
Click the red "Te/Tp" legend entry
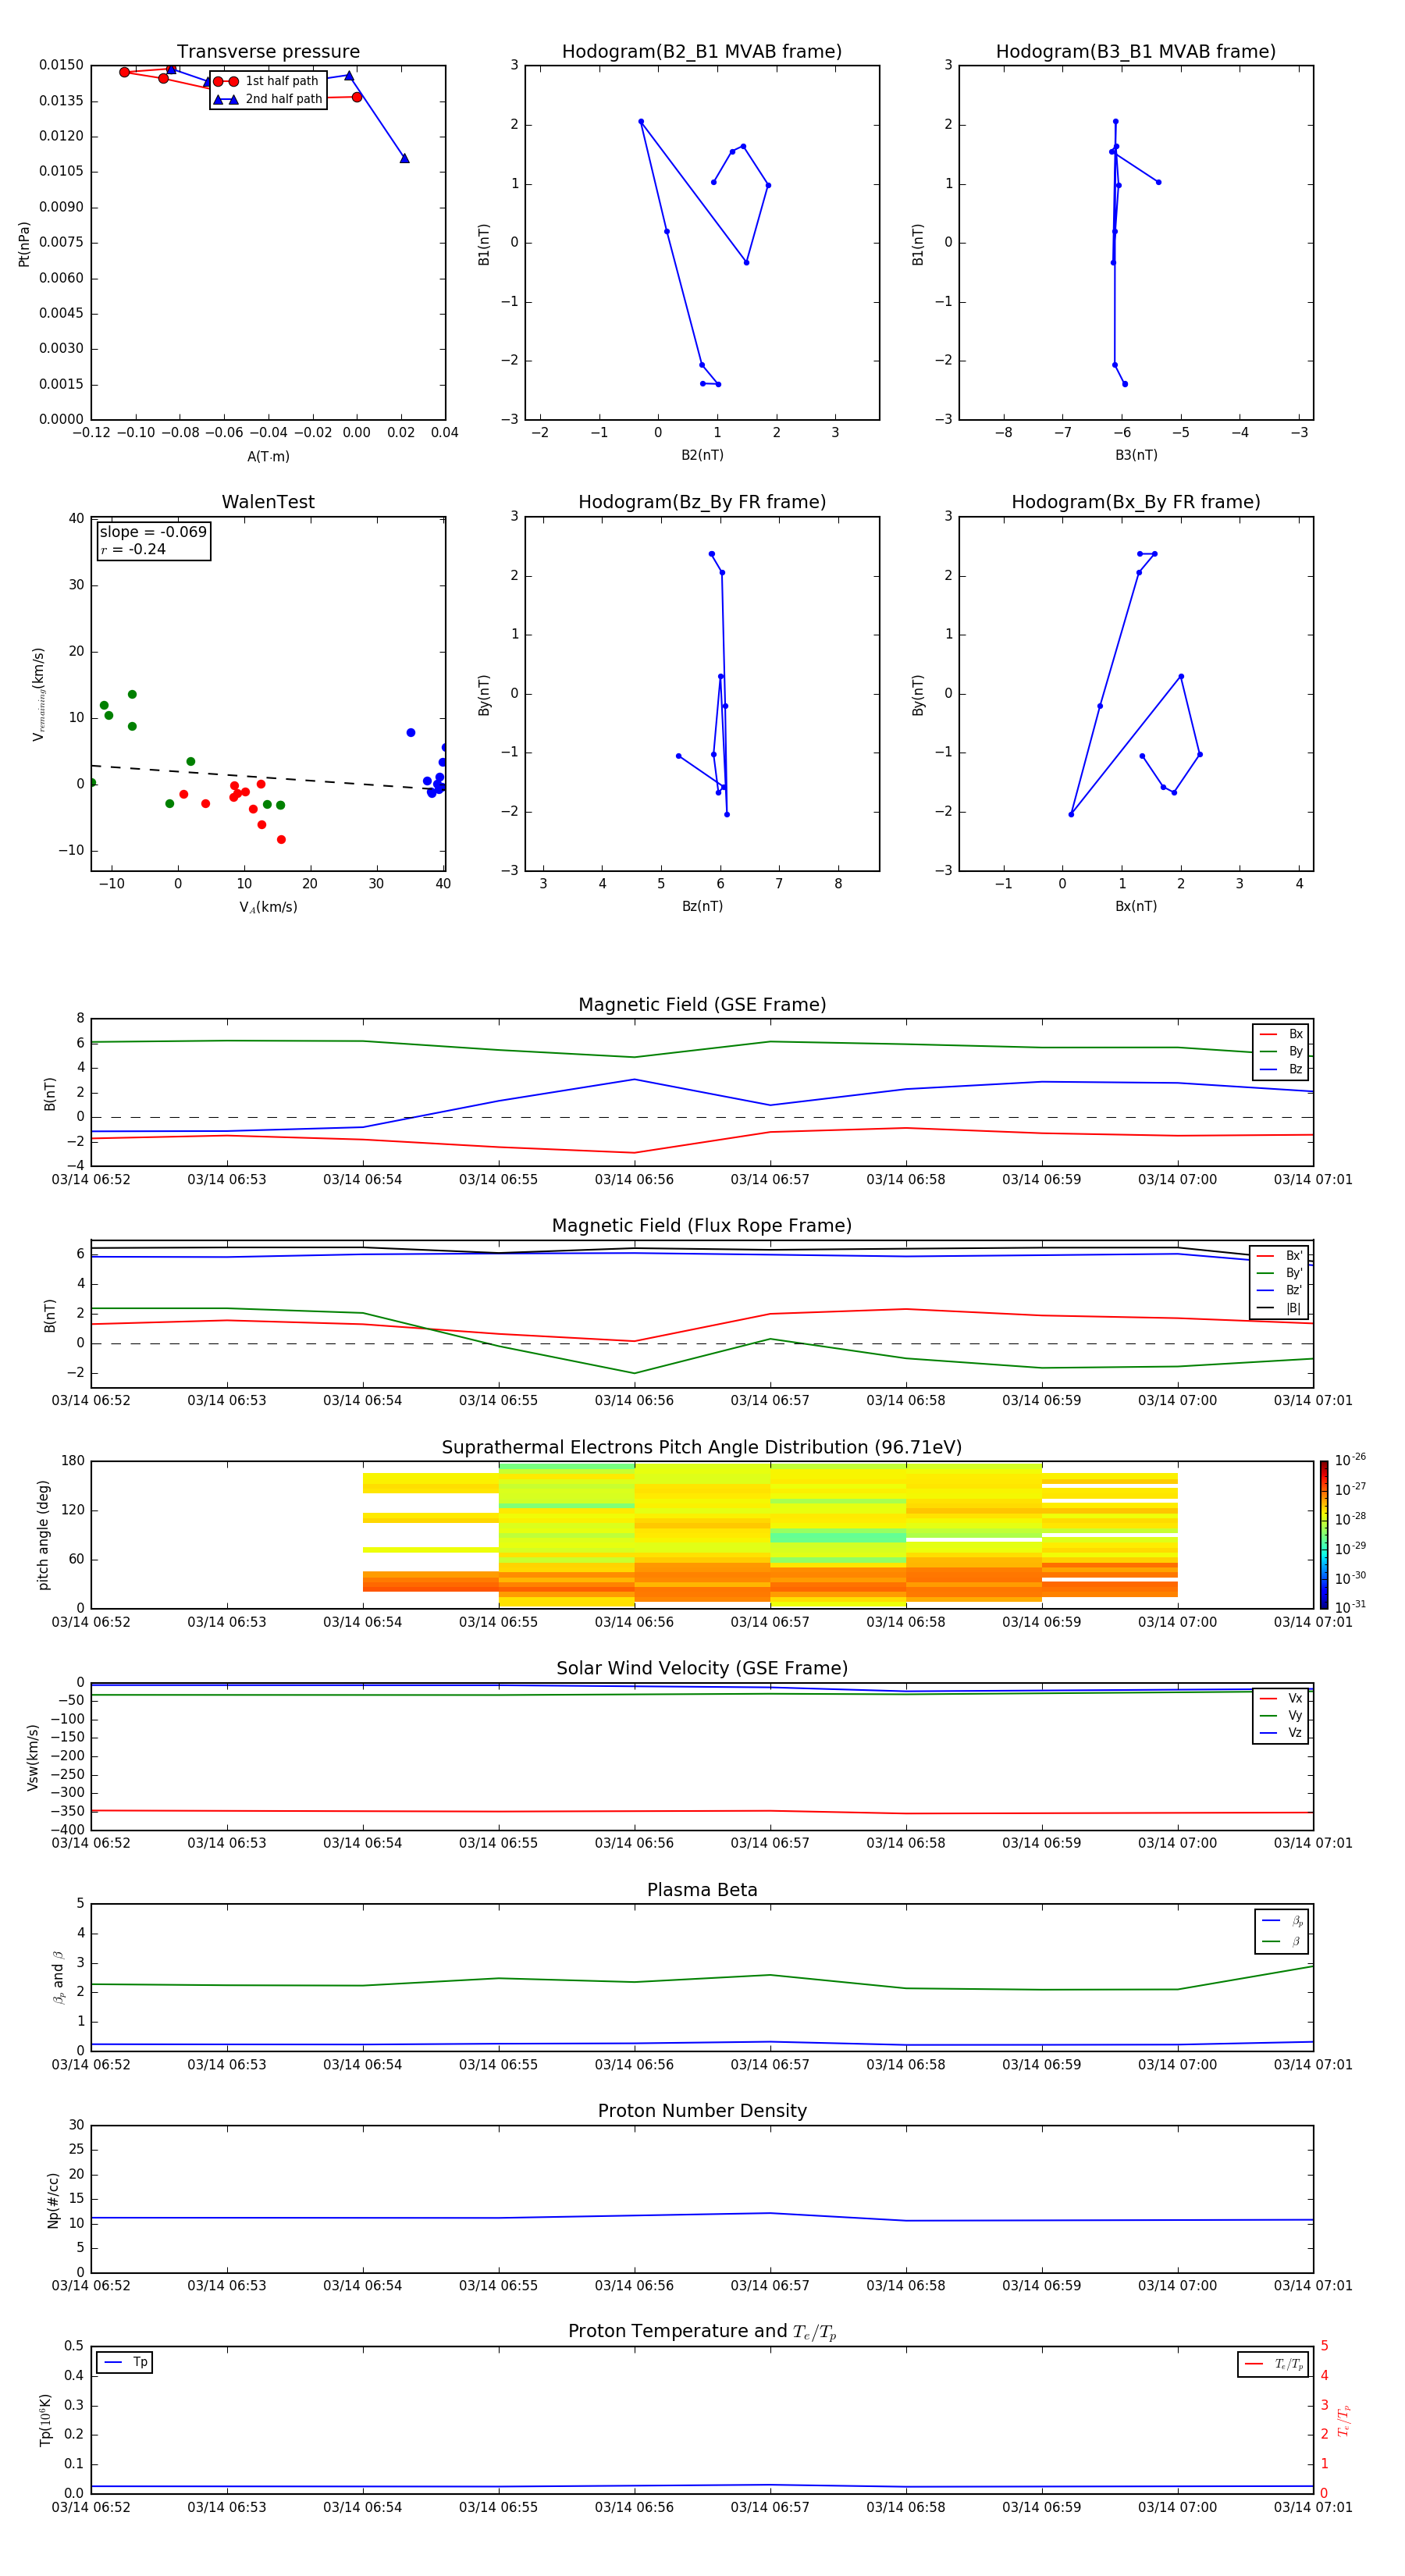point(1274,2365)
